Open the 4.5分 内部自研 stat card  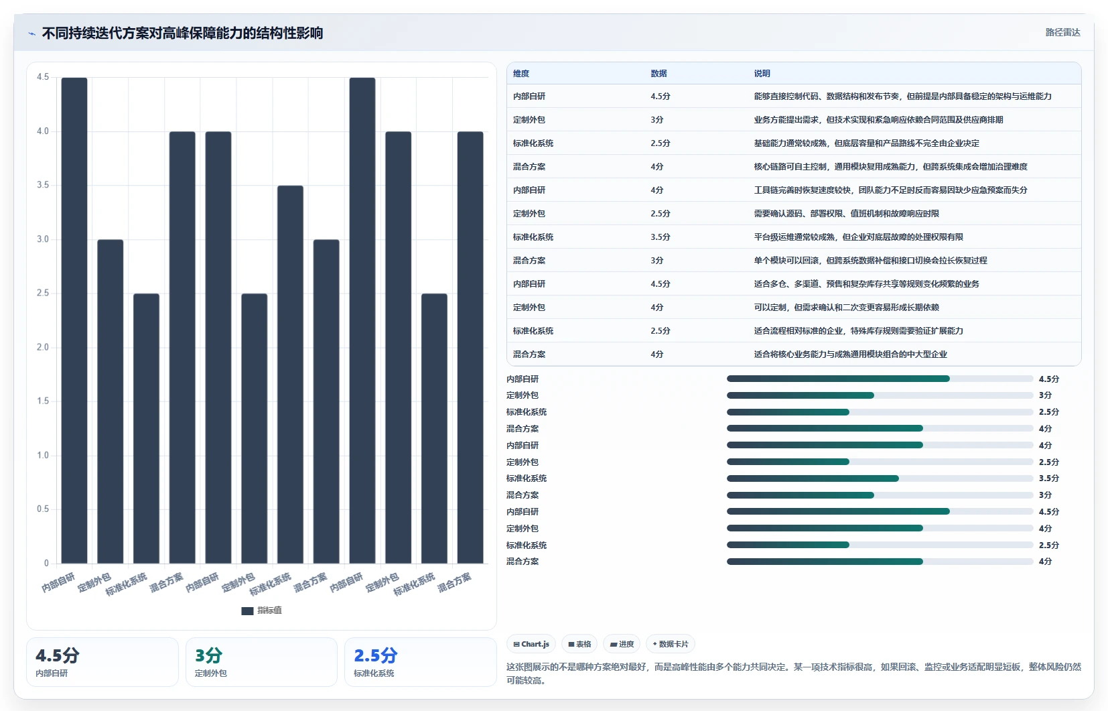[102, 662]
